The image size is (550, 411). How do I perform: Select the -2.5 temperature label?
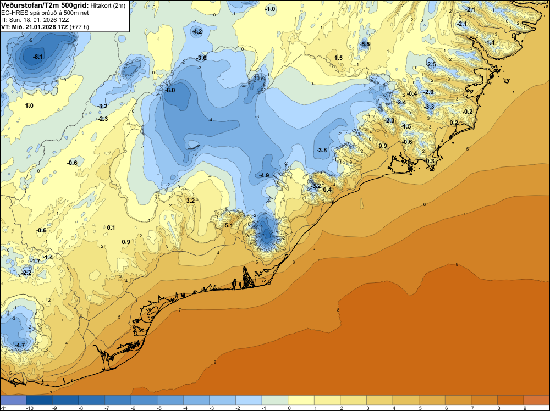[431, 64]
